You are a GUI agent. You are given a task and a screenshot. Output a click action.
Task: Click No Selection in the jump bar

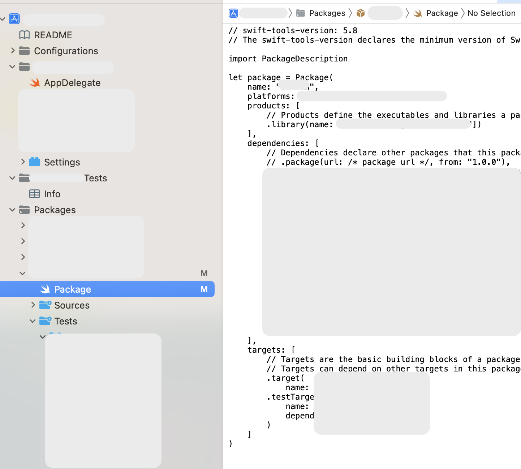click(x=491, y=13)
